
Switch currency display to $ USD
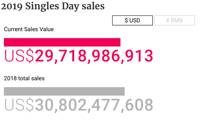coord(133,20)
